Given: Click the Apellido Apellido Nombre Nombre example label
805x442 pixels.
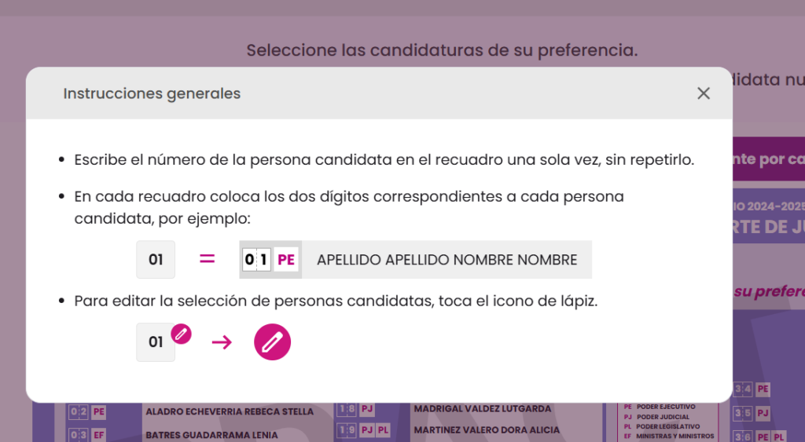Looking at the screenshot, I should tap(447, 260).
